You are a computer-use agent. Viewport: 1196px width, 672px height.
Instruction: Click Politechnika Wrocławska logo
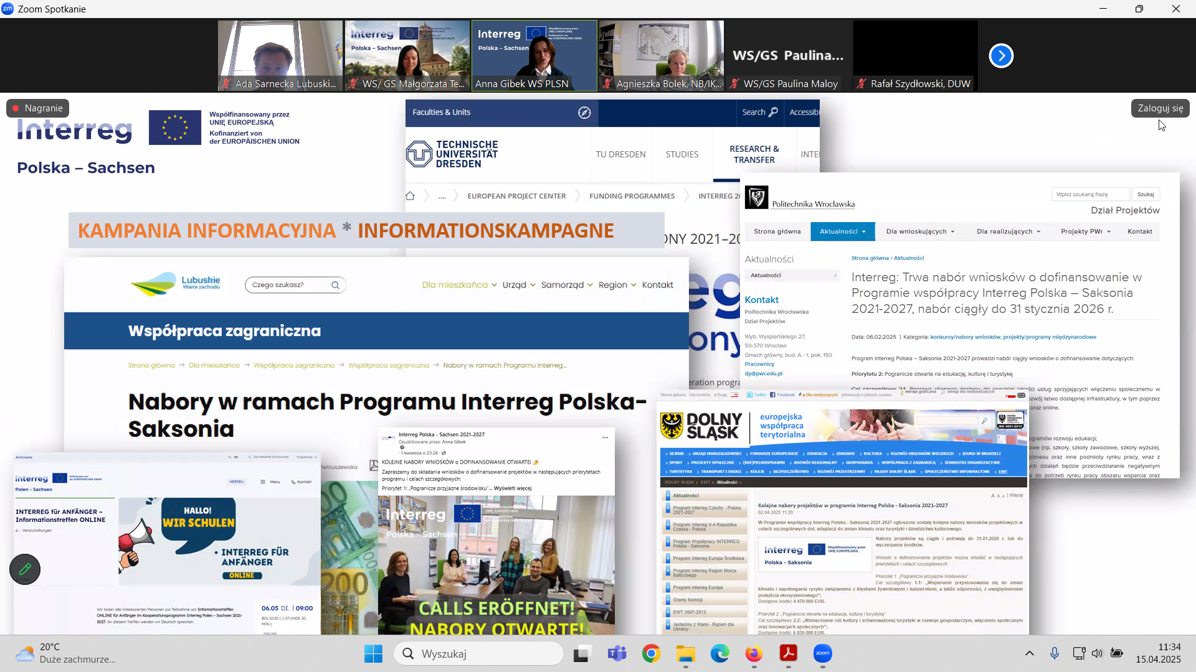coord(800,198)
